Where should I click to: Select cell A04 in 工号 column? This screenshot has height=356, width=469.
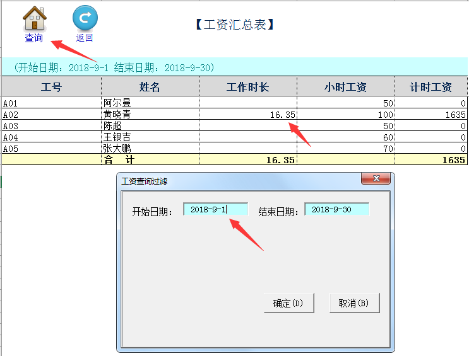[x=52, y=137]
